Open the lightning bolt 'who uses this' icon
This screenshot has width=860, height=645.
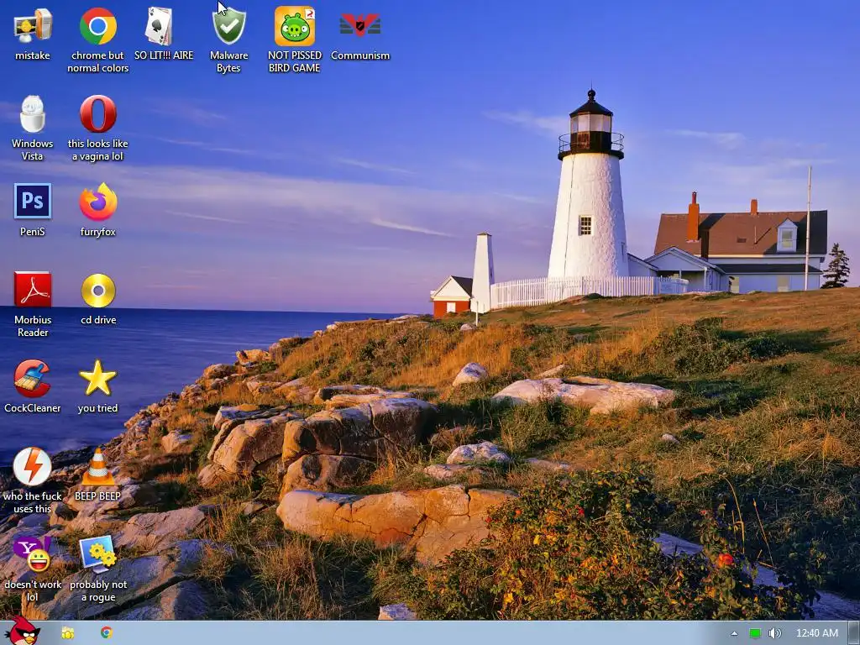(33, 467)
